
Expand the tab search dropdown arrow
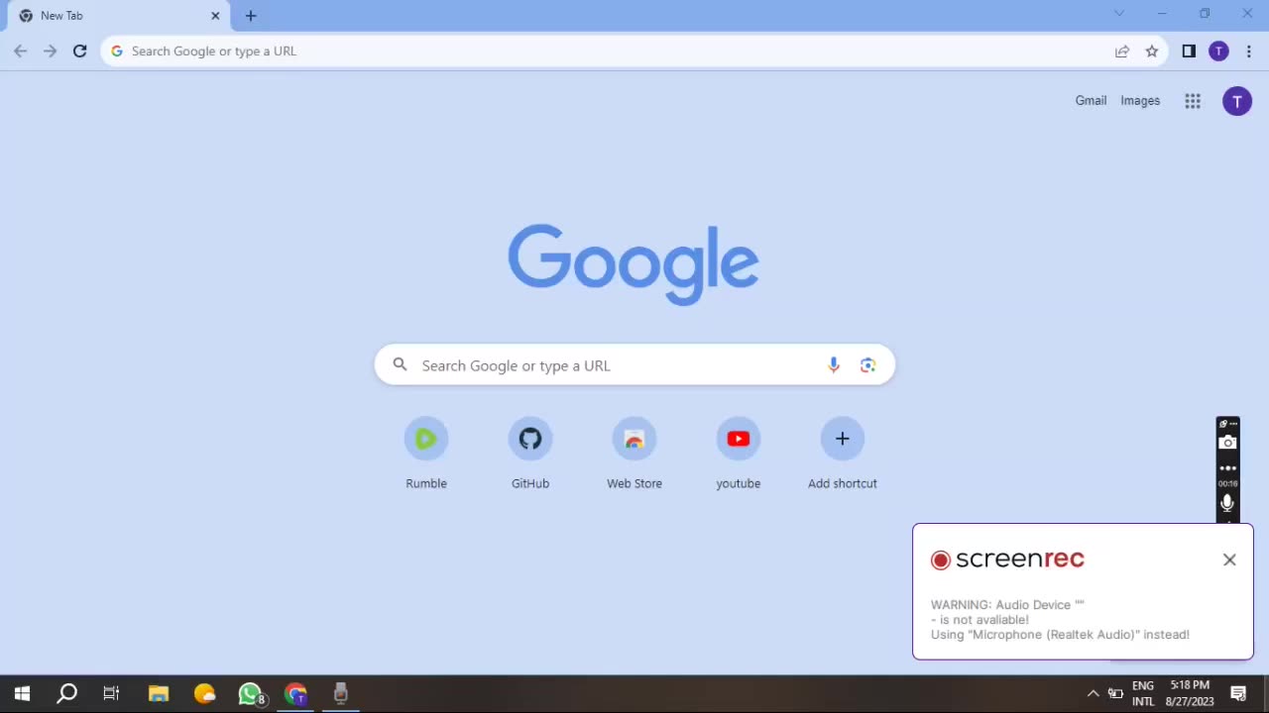[1119, 14]
